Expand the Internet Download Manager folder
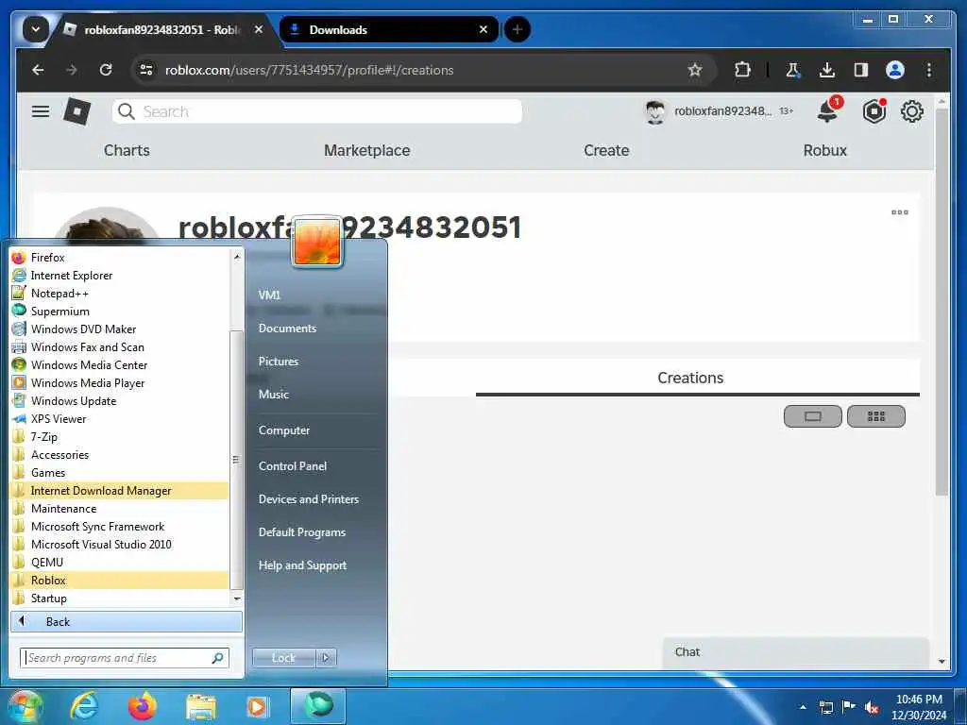 (119, 491)
